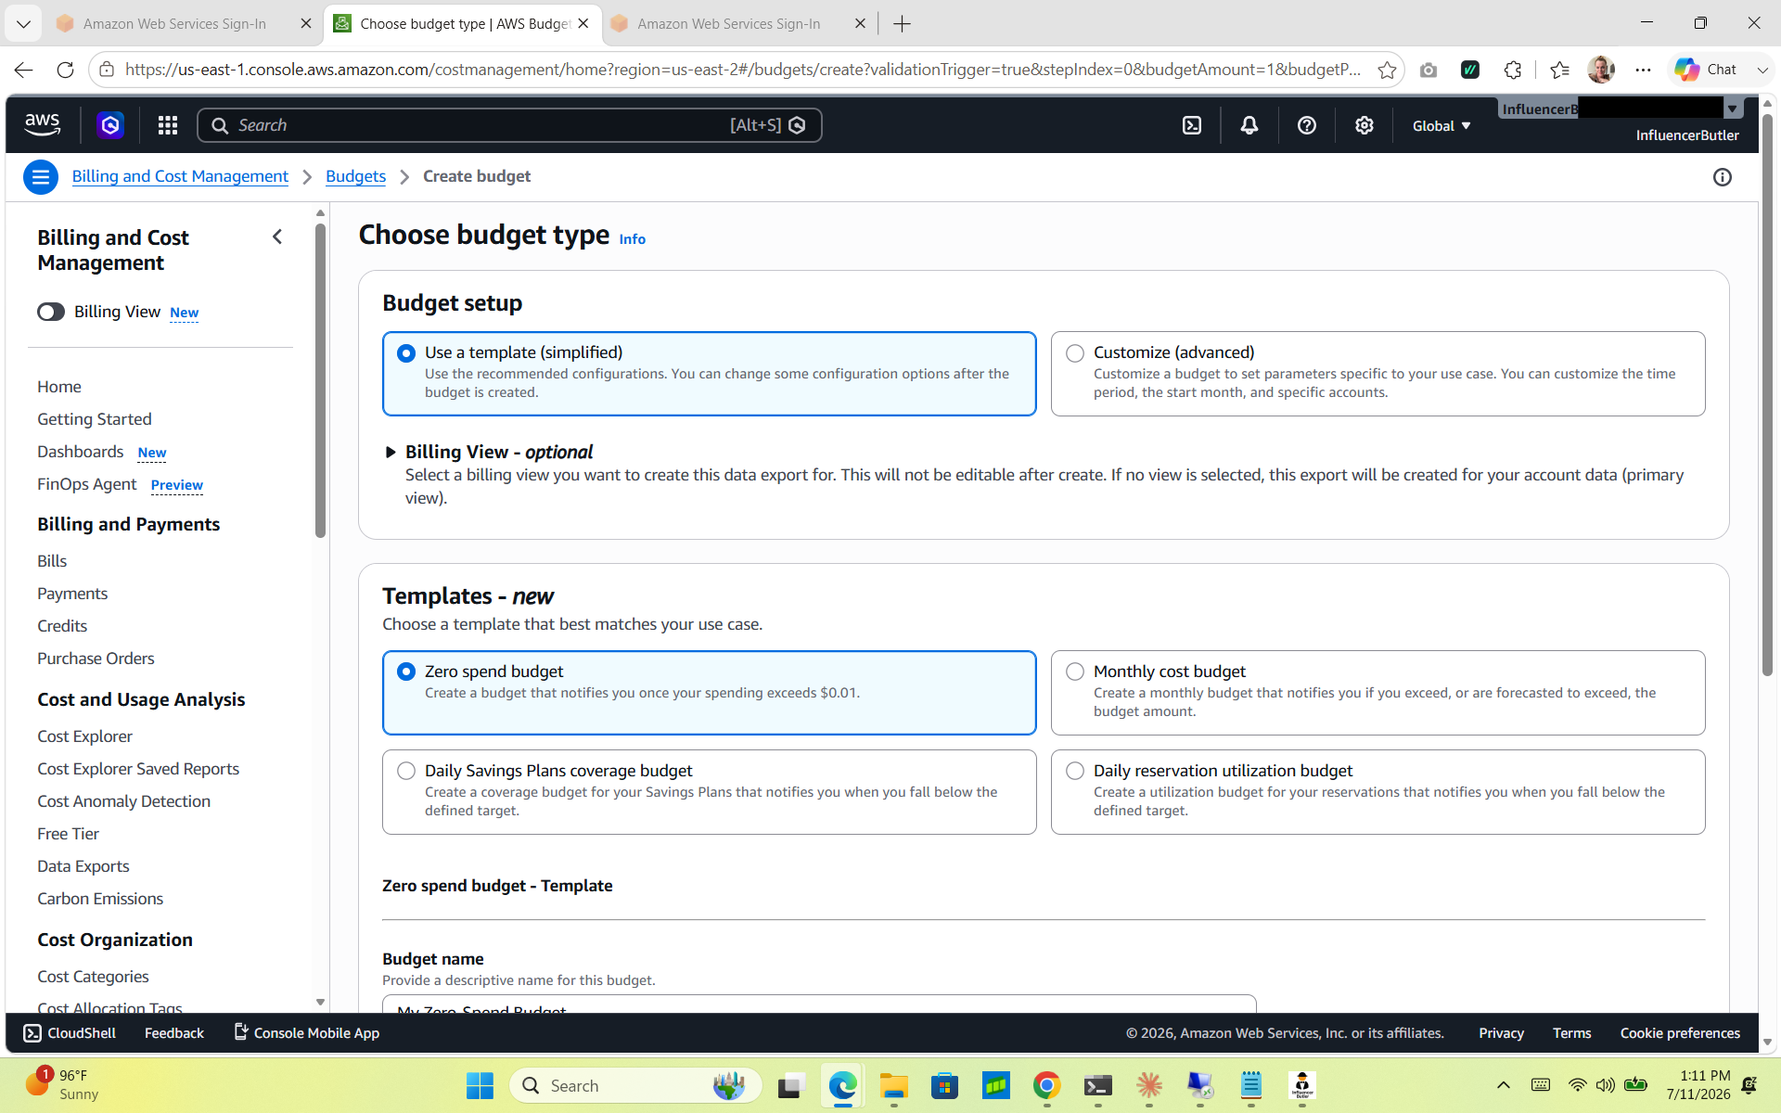Open File Explorer from the taskbar
Screen dimensions: 1781x1113
(x=893, y=1085)
